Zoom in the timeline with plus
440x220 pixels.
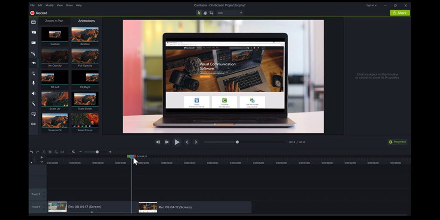[x=110, y=152]
